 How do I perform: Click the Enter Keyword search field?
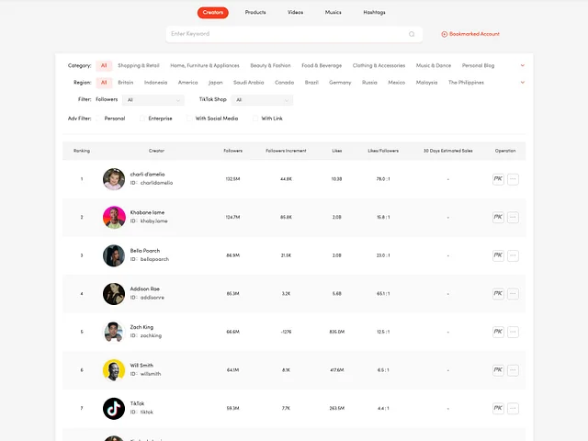coord(285,34)
